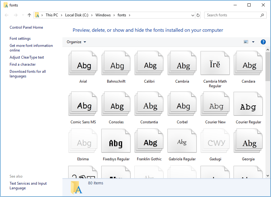Screen dimensions: 271x197
Task: Navigate to Windows breadcrumb
Action: 103,15
